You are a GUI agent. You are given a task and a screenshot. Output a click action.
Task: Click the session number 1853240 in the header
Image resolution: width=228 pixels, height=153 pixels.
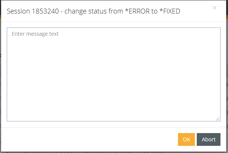pyautogui.click(x=45, y=11)
